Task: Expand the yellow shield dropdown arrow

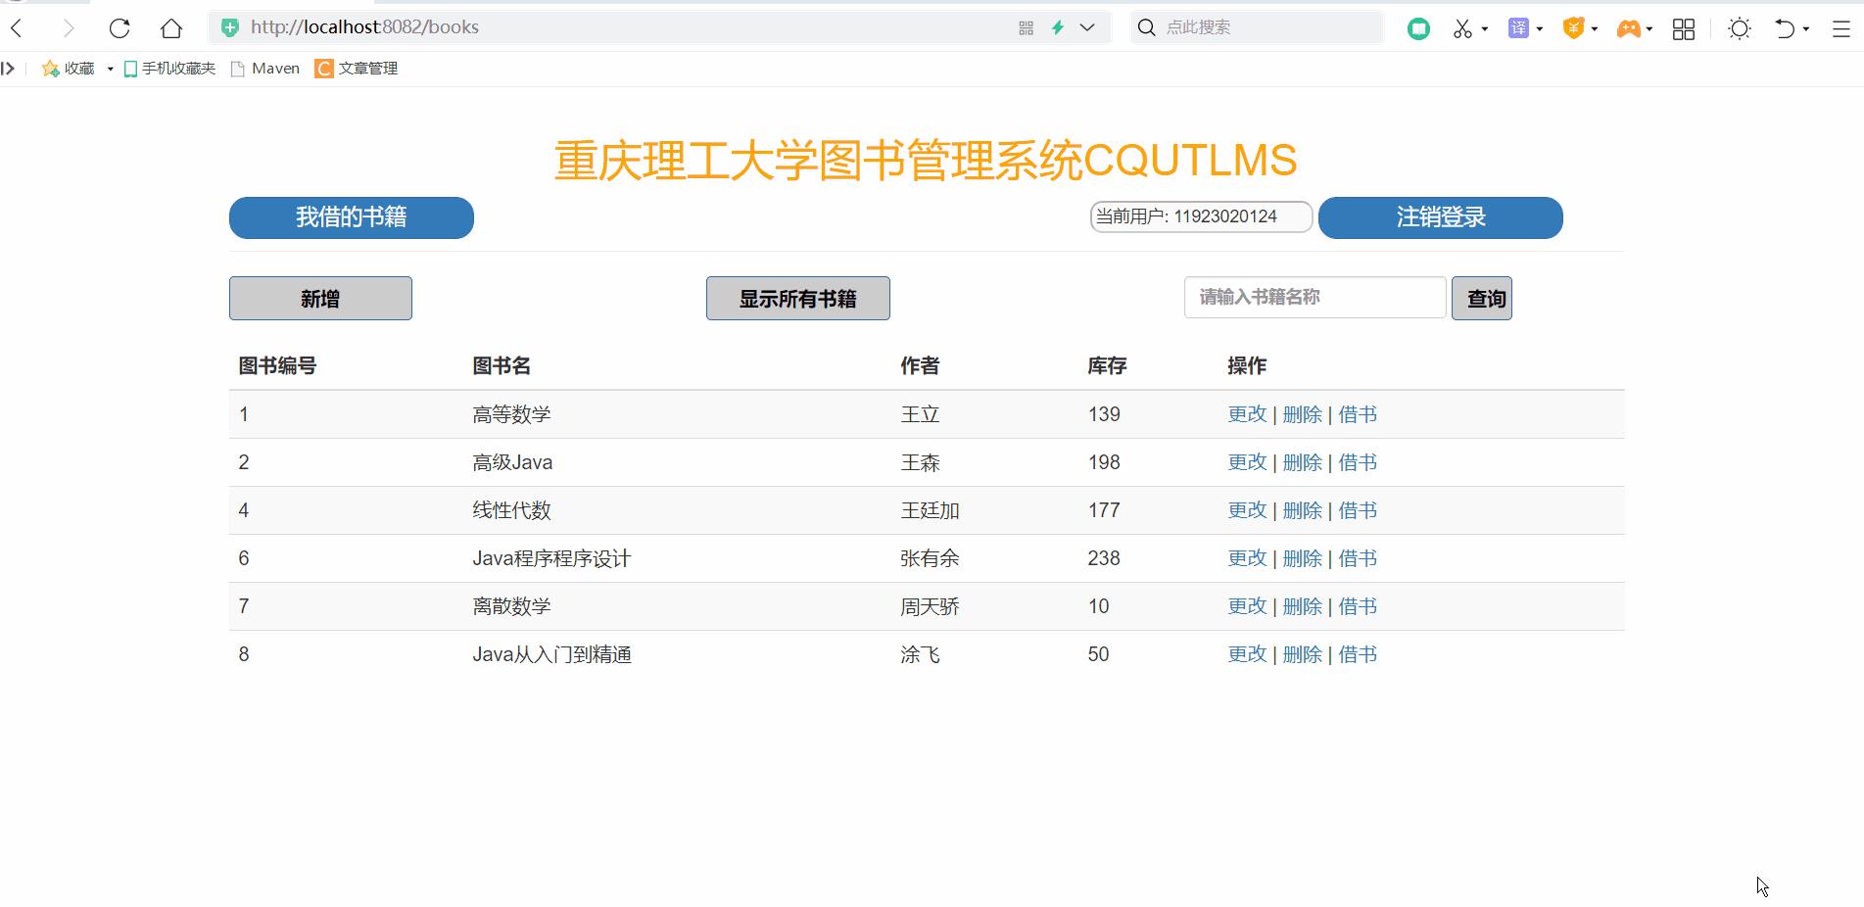Action: click(1595, 29)
